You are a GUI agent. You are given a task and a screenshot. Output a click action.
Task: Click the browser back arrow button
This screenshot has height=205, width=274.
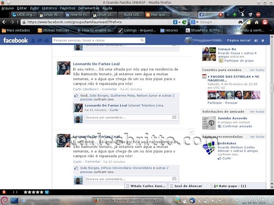coord(4,22)
